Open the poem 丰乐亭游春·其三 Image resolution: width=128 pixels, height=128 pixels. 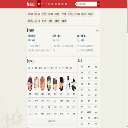pyautogui.click(x=81, y=36)
